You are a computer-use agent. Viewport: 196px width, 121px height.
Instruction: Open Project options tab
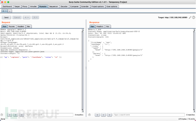97,7
